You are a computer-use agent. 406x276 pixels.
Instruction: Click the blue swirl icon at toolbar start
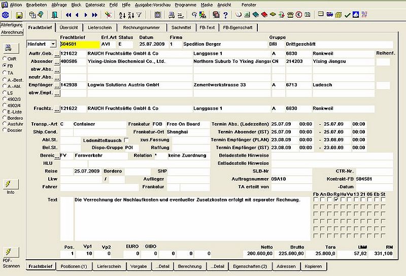(5, 15)
